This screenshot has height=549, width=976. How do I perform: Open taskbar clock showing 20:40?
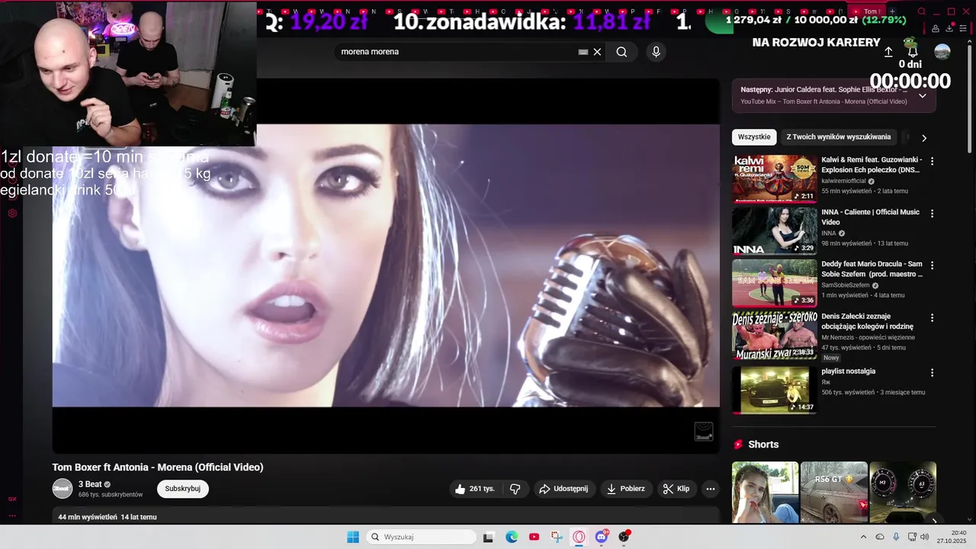pyautogui.click(x=952, y=537)
